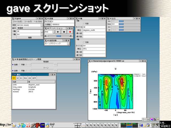171x128 pixels.
Task: Click the variable タイトル field containing U
Action: pos(63,21)
